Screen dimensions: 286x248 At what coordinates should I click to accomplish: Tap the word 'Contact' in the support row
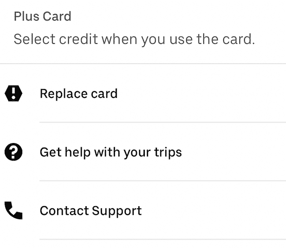64,210
